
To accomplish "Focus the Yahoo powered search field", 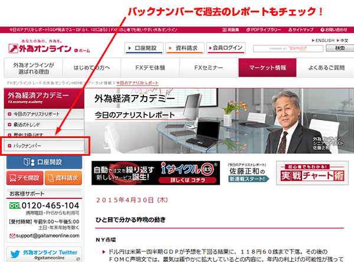I will [288, 48].
